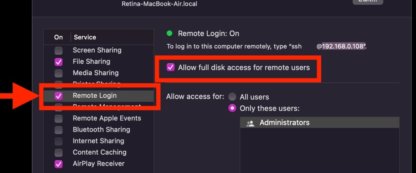Image resolution: width=416 pixels, height=173 pixels.
Task: Click the On column header
Action: [59, 37]
